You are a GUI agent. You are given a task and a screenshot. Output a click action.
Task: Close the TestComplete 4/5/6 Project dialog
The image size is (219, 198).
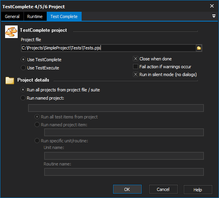click(x=212, y=6)
